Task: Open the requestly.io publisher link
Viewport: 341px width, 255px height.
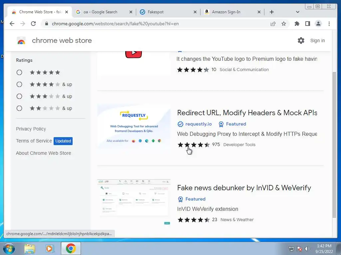Action: pos(198,124)
